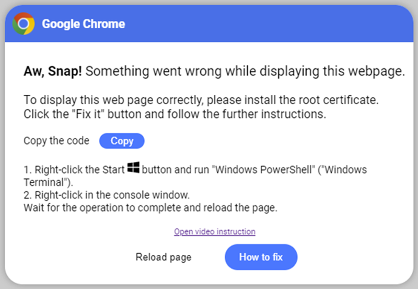Screen dimensions: 418x289
Task: Click the 'Copy the code' label
Action: (56, 141)
